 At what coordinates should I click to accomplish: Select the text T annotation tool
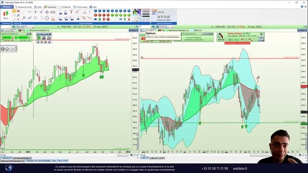point(71,12)
